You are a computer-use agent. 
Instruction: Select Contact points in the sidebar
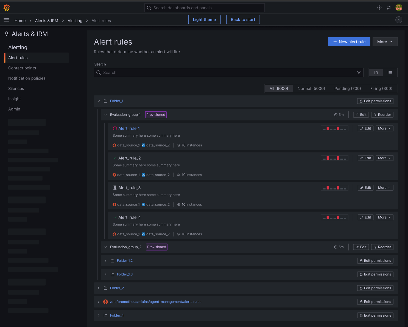(x=22, y=68)
